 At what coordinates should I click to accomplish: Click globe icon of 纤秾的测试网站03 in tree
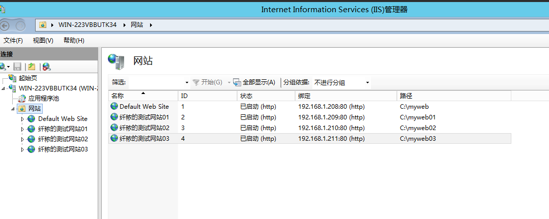coord(32,149)
